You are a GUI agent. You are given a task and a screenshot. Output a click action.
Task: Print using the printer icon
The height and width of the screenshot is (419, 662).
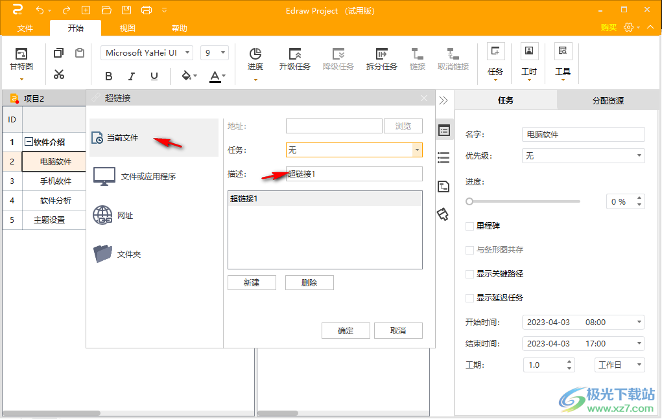pyautogui.click(x=147, y=10)
